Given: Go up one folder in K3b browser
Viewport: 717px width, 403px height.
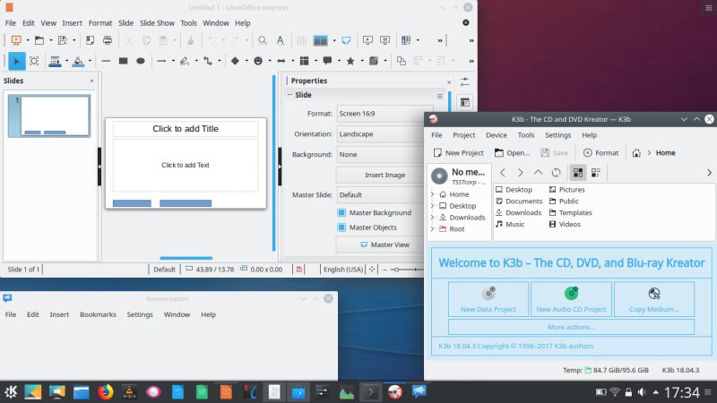Looking at the screenshot, I should click(538, 172).
